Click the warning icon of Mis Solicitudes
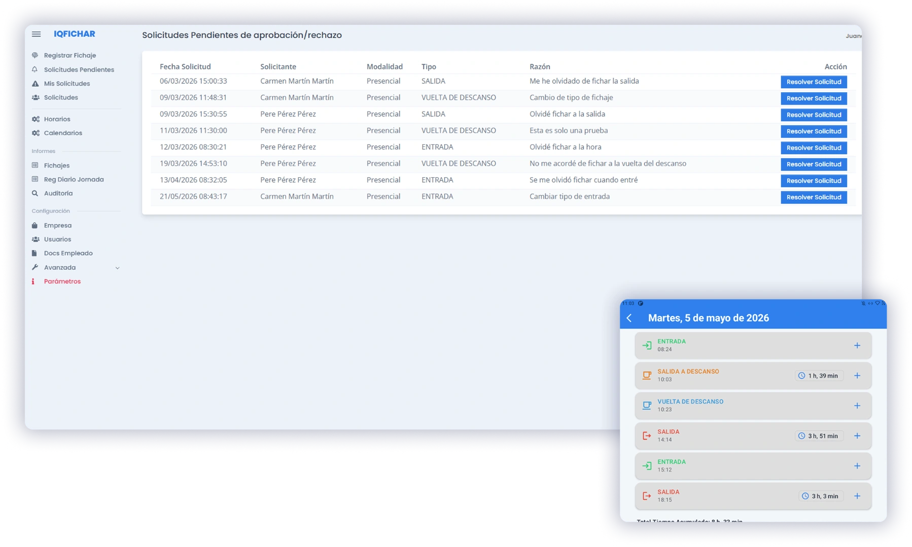This screenshot has width=912, height=547. coord(35,84)
